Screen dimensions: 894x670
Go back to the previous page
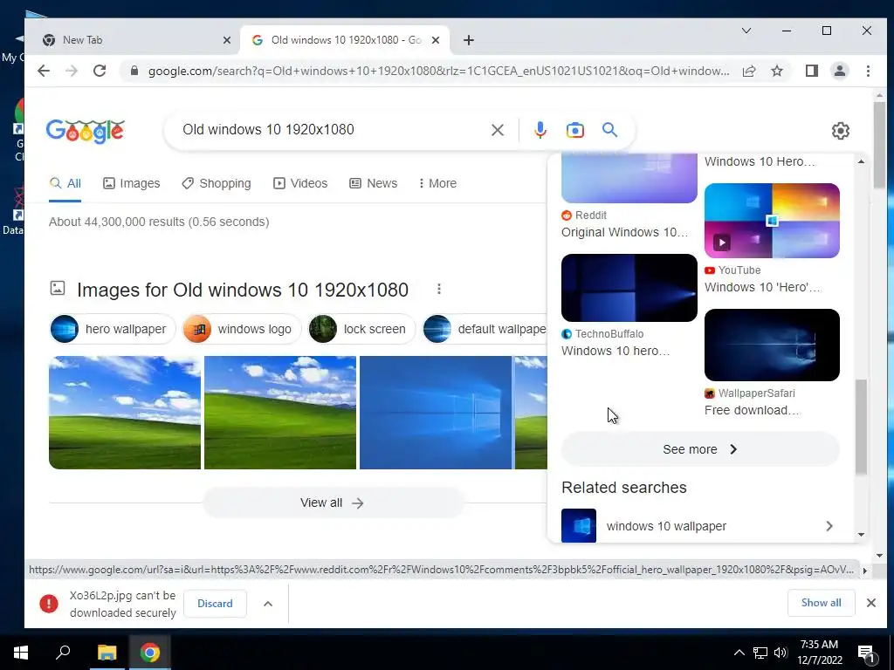click(44, 71)
